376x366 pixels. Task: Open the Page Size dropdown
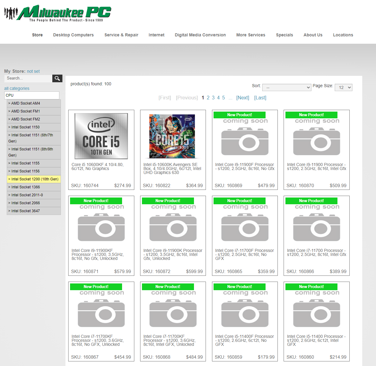pos(344,87)
